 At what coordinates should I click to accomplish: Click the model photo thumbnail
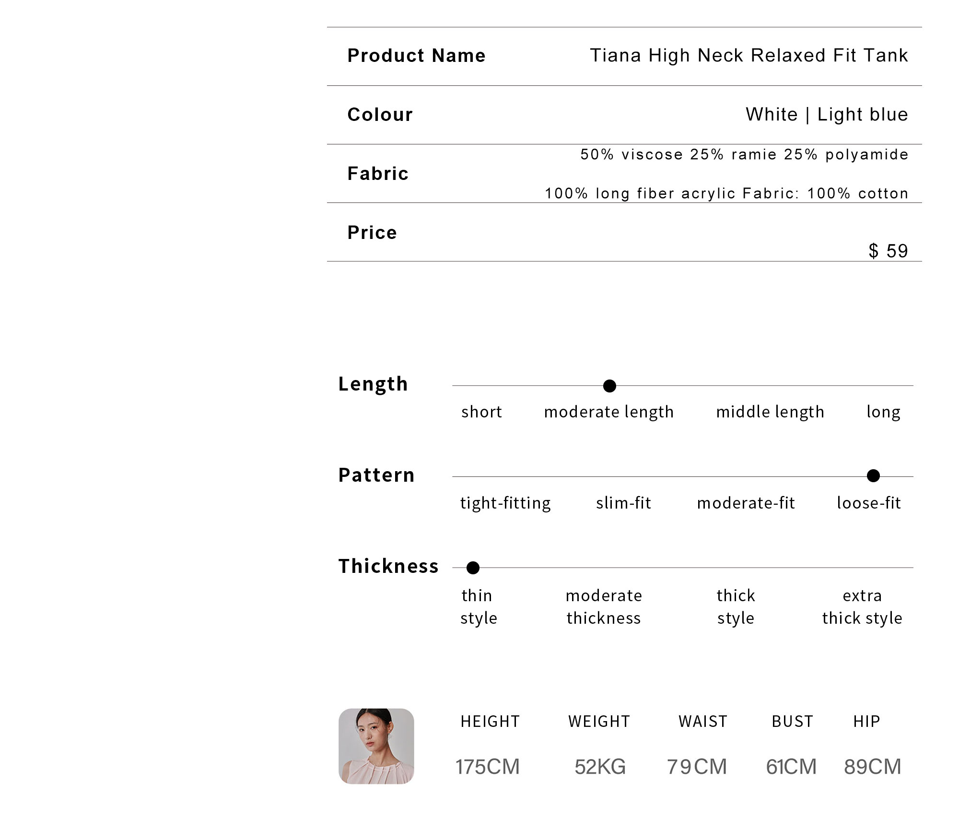(x=376, y=746)
